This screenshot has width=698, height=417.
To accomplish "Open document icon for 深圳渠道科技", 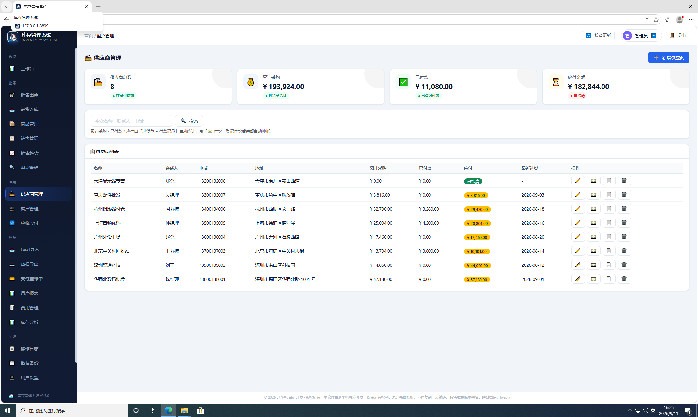I will [609, 265].
